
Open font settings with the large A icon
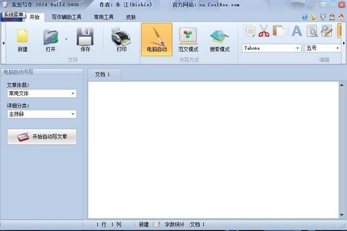[297, 31]
